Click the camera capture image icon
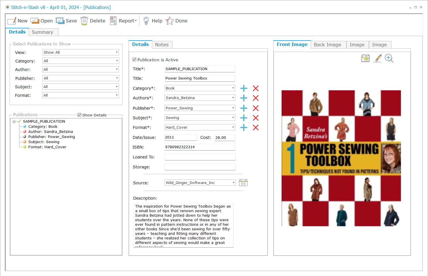Screen dimensions: 428x276 click(366, 58)
